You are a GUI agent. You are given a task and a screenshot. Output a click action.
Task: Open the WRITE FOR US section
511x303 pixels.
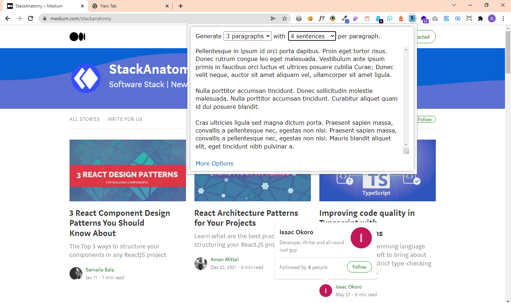point(125,119)
